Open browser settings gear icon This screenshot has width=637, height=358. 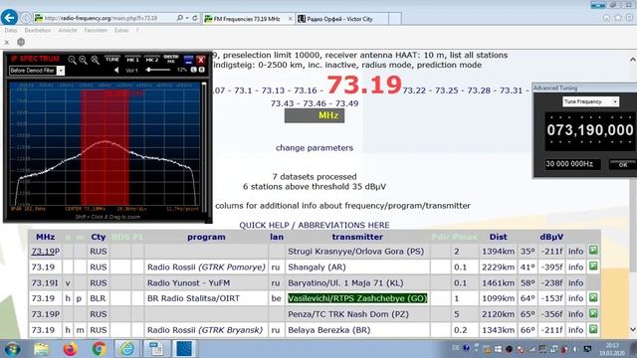[629, 18]
